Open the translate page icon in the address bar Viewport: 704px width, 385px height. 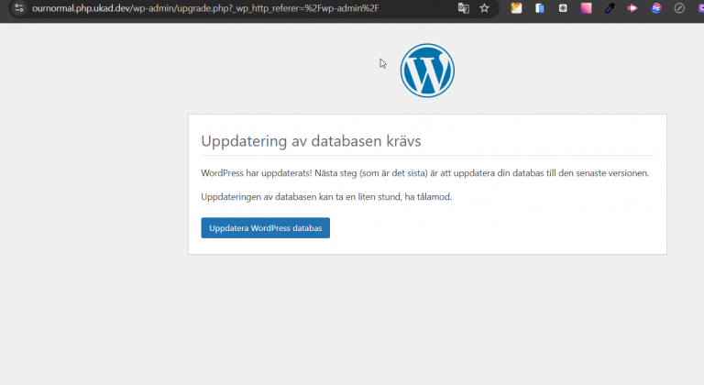tap(463, 8)
